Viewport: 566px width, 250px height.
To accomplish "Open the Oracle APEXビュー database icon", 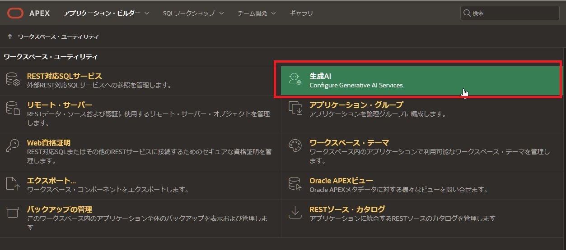I will tap(295, 184).
